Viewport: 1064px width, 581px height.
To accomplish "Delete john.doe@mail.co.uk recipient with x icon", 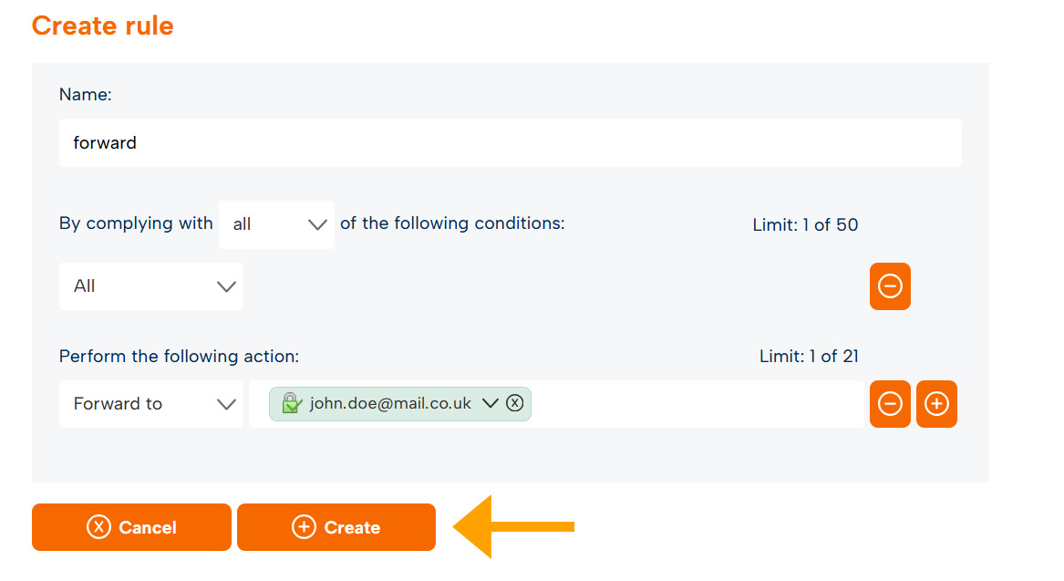I will (x=515, y=403).
